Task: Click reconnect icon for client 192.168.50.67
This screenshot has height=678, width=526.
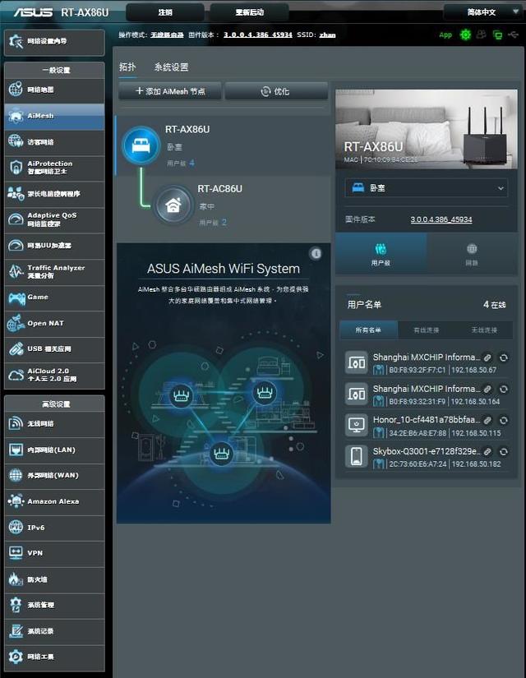Action: click(x=504, y=357)
